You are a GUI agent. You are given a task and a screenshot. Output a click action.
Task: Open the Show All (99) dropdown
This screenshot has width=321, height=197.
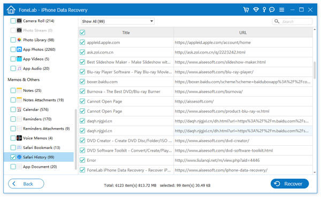[x=118, y=21]
